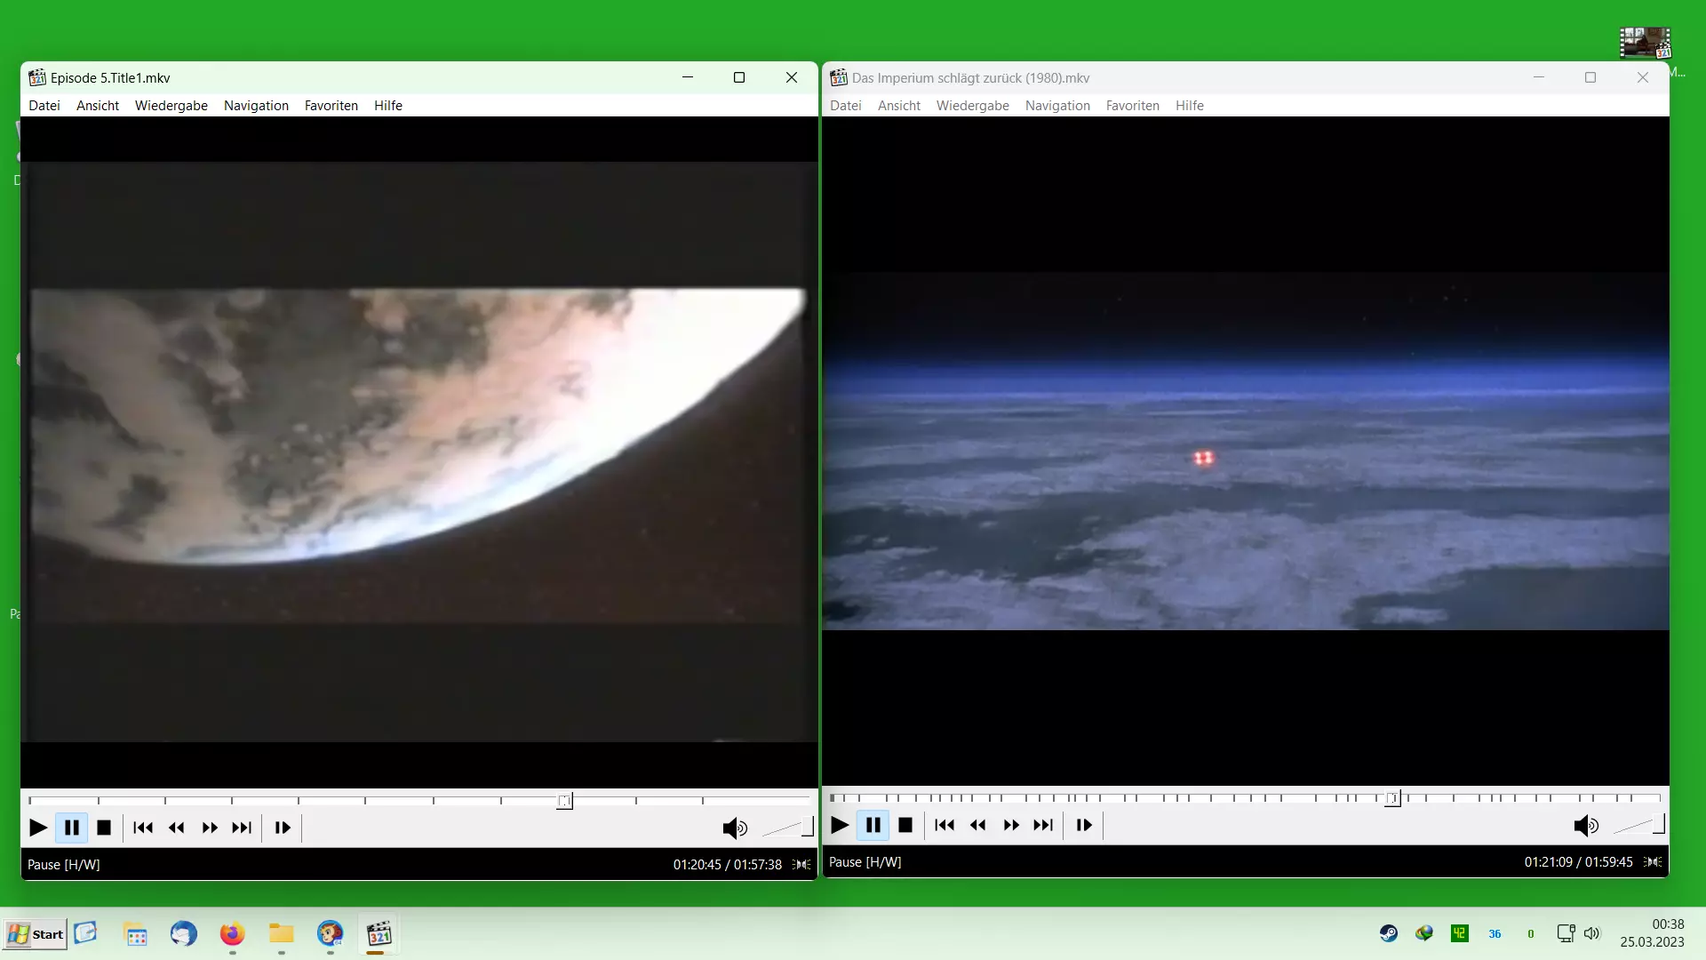Mute audio in Episode 5 window
The width and height of the screenshot is (1706, 960).
pos(735,828)
